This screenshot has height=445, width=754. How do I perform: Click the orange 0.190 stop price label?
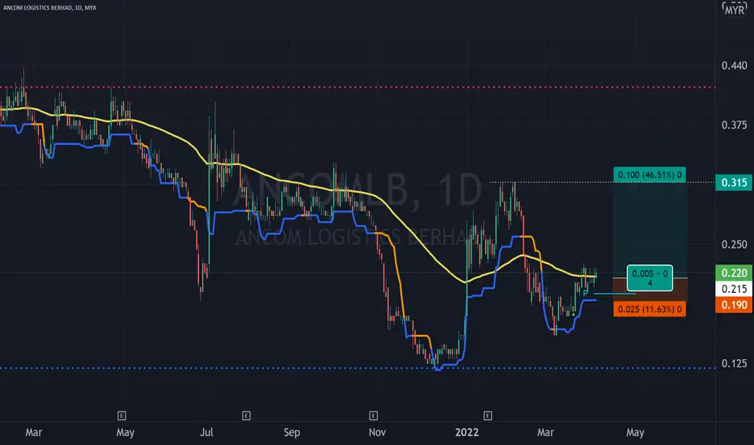(x=734, y=304)
